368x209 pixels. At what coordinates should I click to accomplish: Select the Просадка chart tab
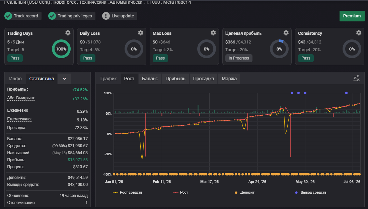point(204,79)
